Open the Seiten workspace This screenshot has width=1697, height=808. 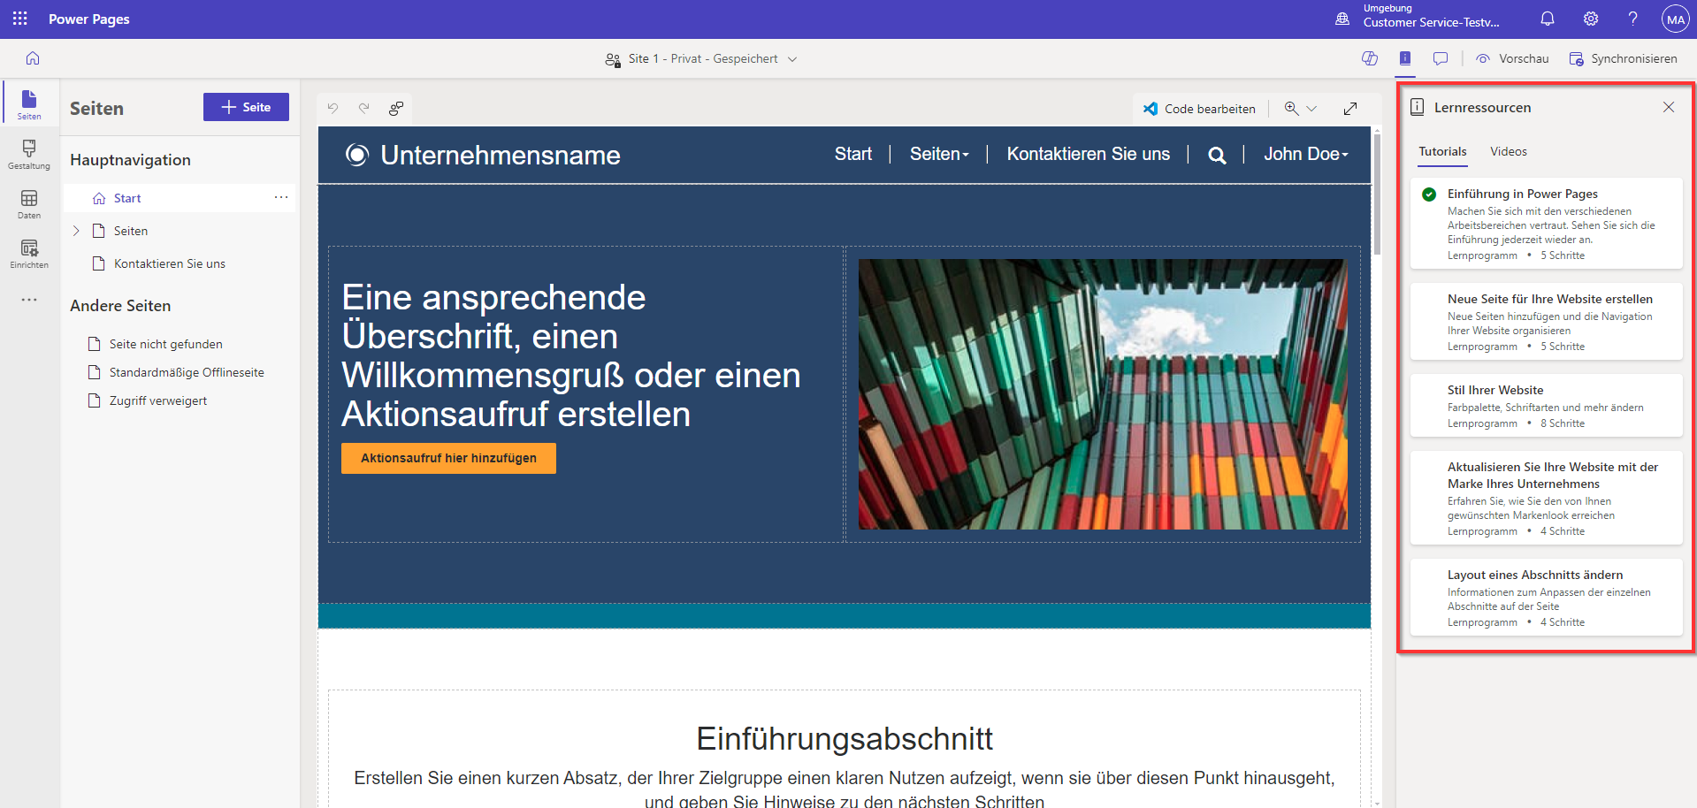click(29, 104)
